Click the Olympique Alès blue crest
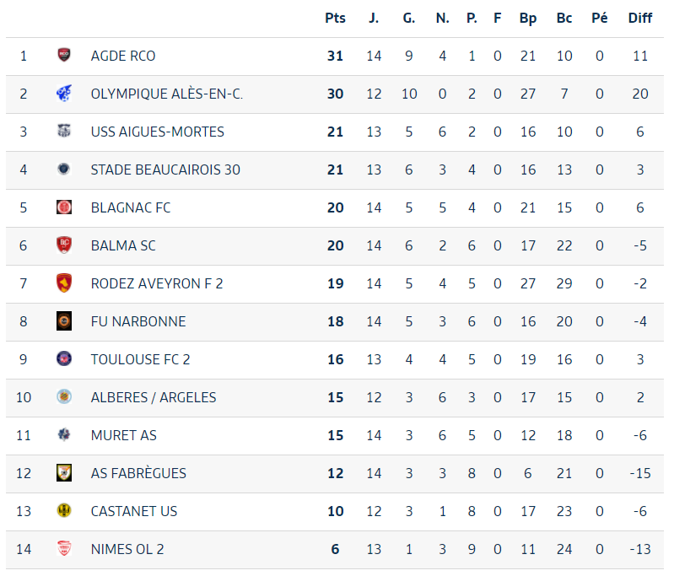The height and width of the screenshot is (576, 674). coord(64,93)
